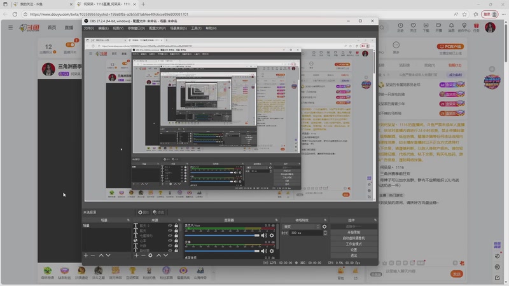Screen dimensions: 509x286
Task: Click the Douyu search magnifier icon
Action: [x=382, y=28]
